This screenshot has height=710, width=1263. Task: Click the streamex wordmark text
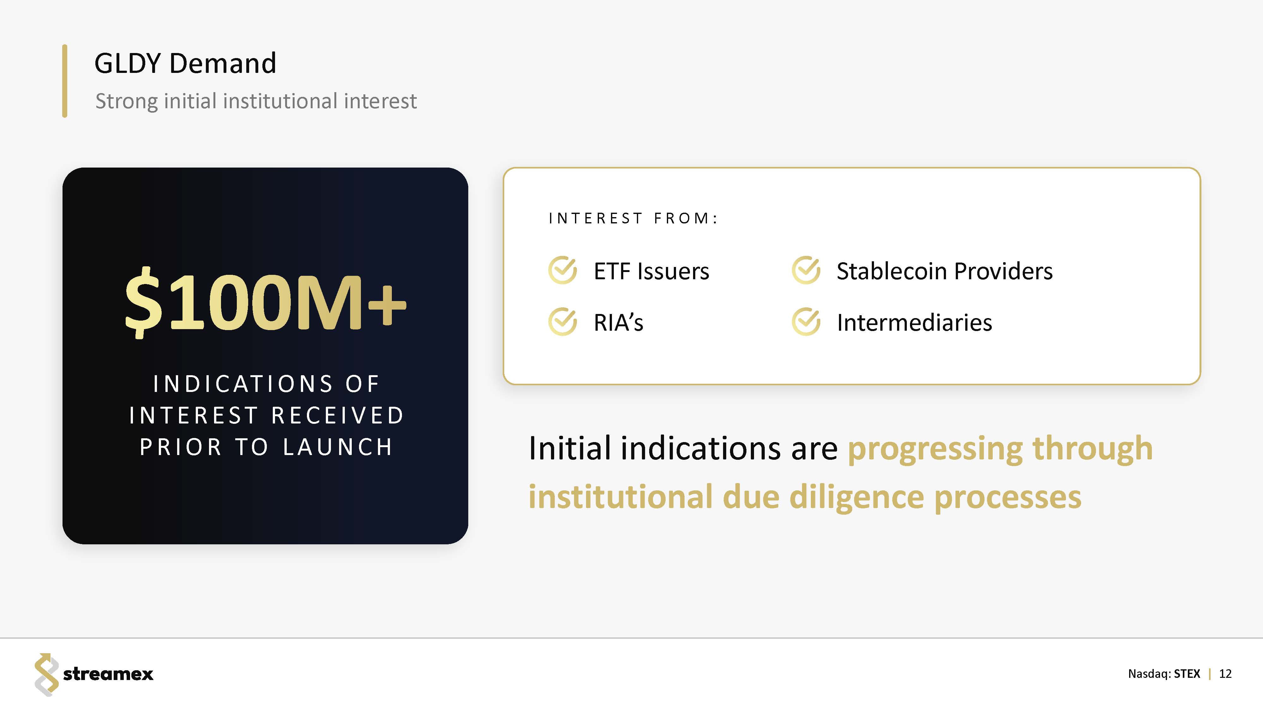click(108, 674)
